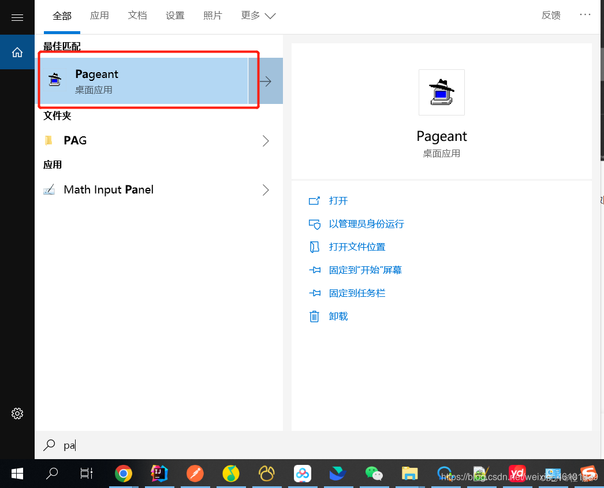
Task: Click the PAG folder icon
Action: pyautogui.click(x=49, y=140)
